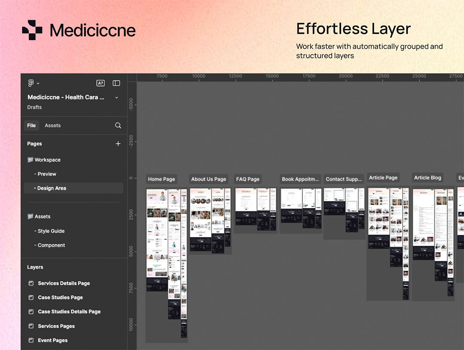Select the Style Guide page
This screenshot has width=464, height=350.
pos(51,231)
